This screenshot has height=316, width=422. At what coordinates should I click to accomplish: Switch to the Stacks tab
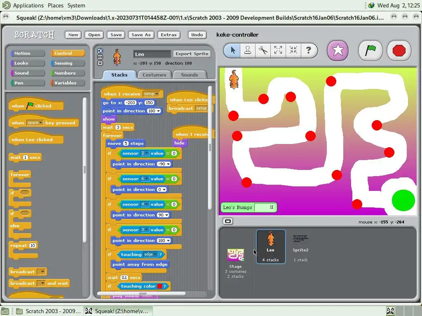click(119, 75)
